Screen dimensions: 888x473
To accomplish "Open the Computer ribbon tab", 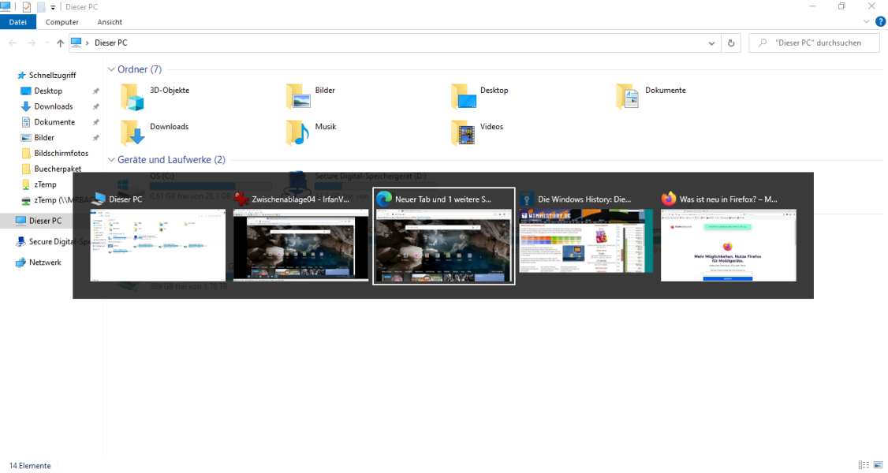I will [62, 22].
